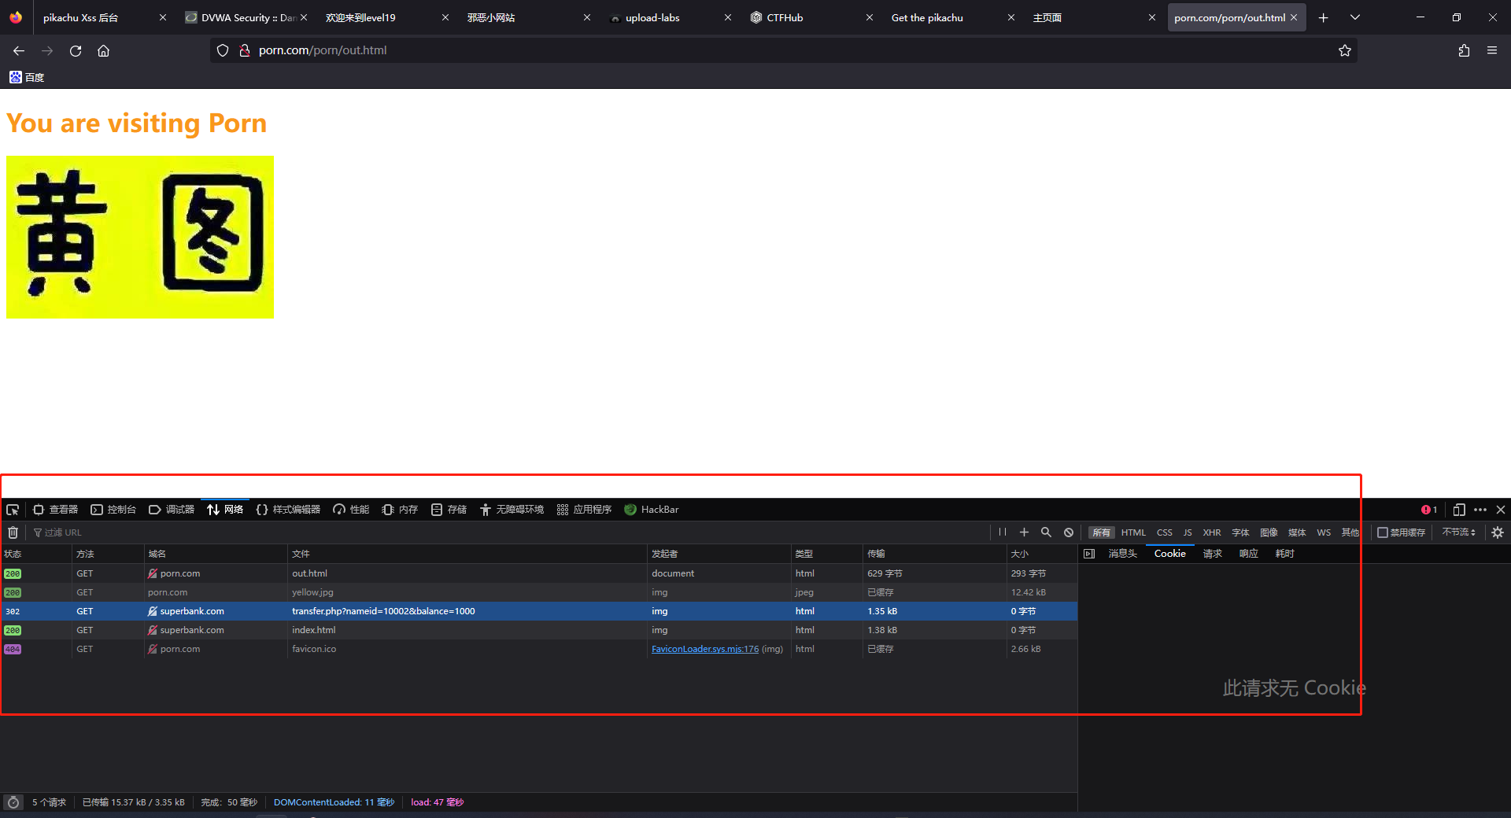Switch to 控制台 console panel
Screen dimensions: 1511x818
tap(113, 510)
